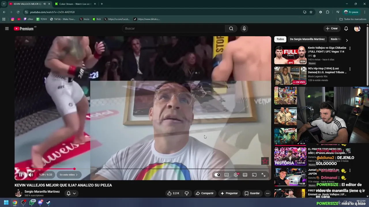Open YouTube notifications bell
The image size is (369, 207).
point(346,28)
